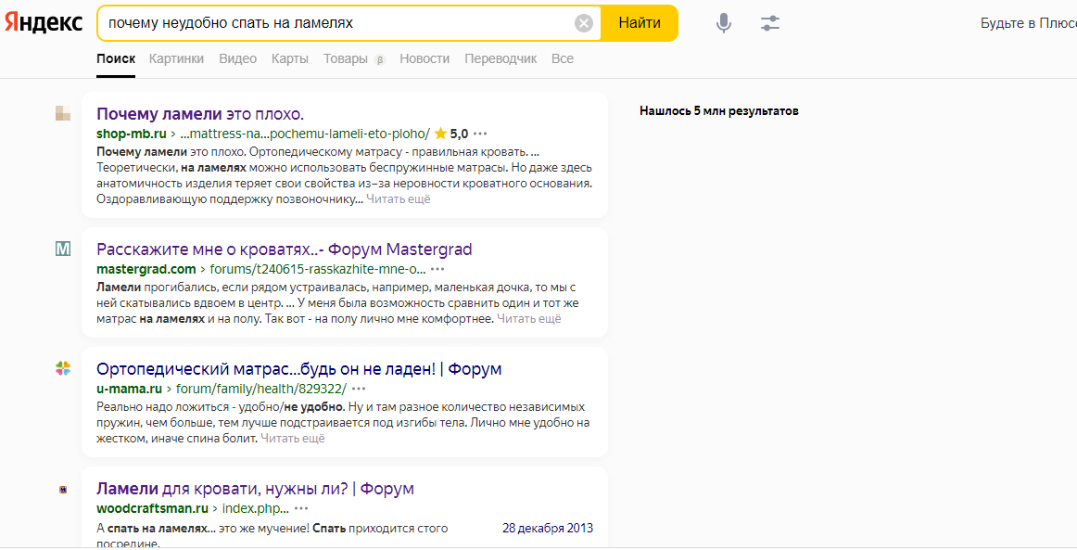Screen dimensions: 1077x550
Task: Click 'Читать ещё' under the shop-mb.ru snippet
Action: [x=399, y=198]
